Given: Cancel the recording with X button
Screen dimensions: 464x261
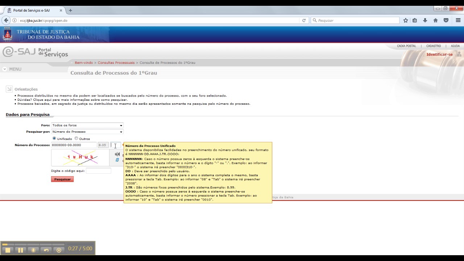Looking at the screenshot, I should pyautogui.click(x=59, y=250).
